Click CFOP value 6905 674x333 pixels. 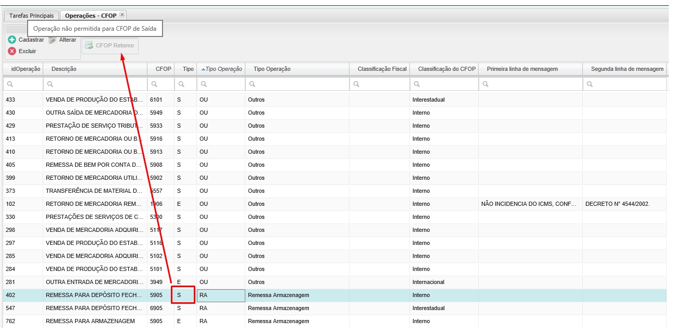point(156,308)
